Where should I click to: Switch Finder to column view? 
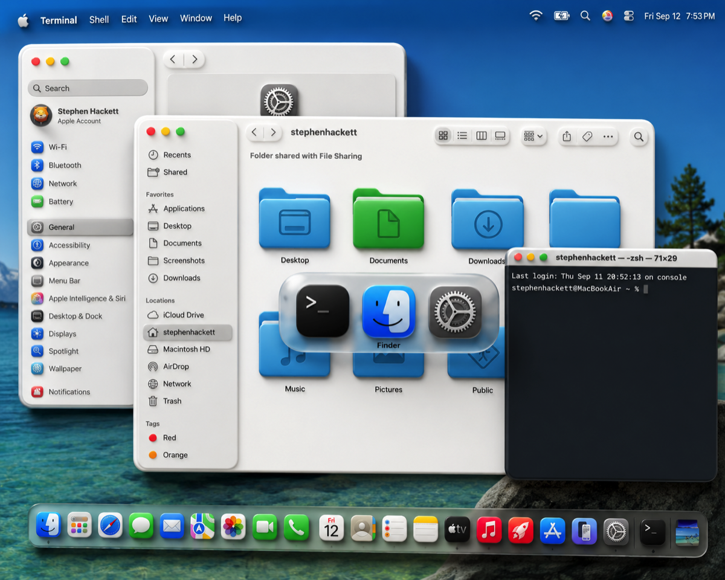[482, 136]
